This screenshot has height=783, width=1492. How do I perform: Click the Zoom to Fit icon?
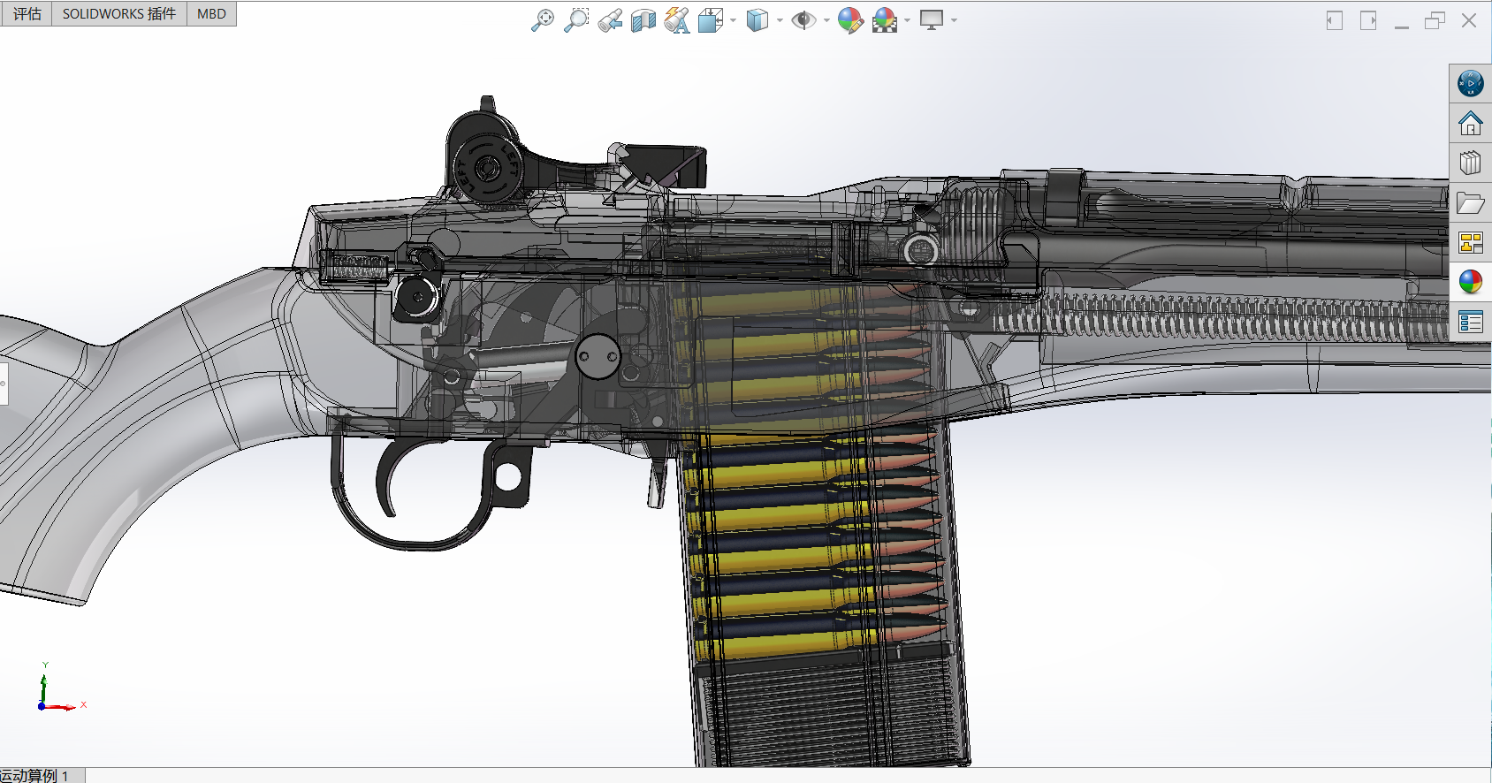(x=542, y=19)
